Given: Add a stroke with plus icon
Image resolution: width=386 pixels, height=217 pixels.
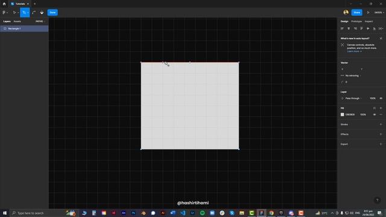Looking at the screenshot, I should pyautogui.click(x=381, y=124).
